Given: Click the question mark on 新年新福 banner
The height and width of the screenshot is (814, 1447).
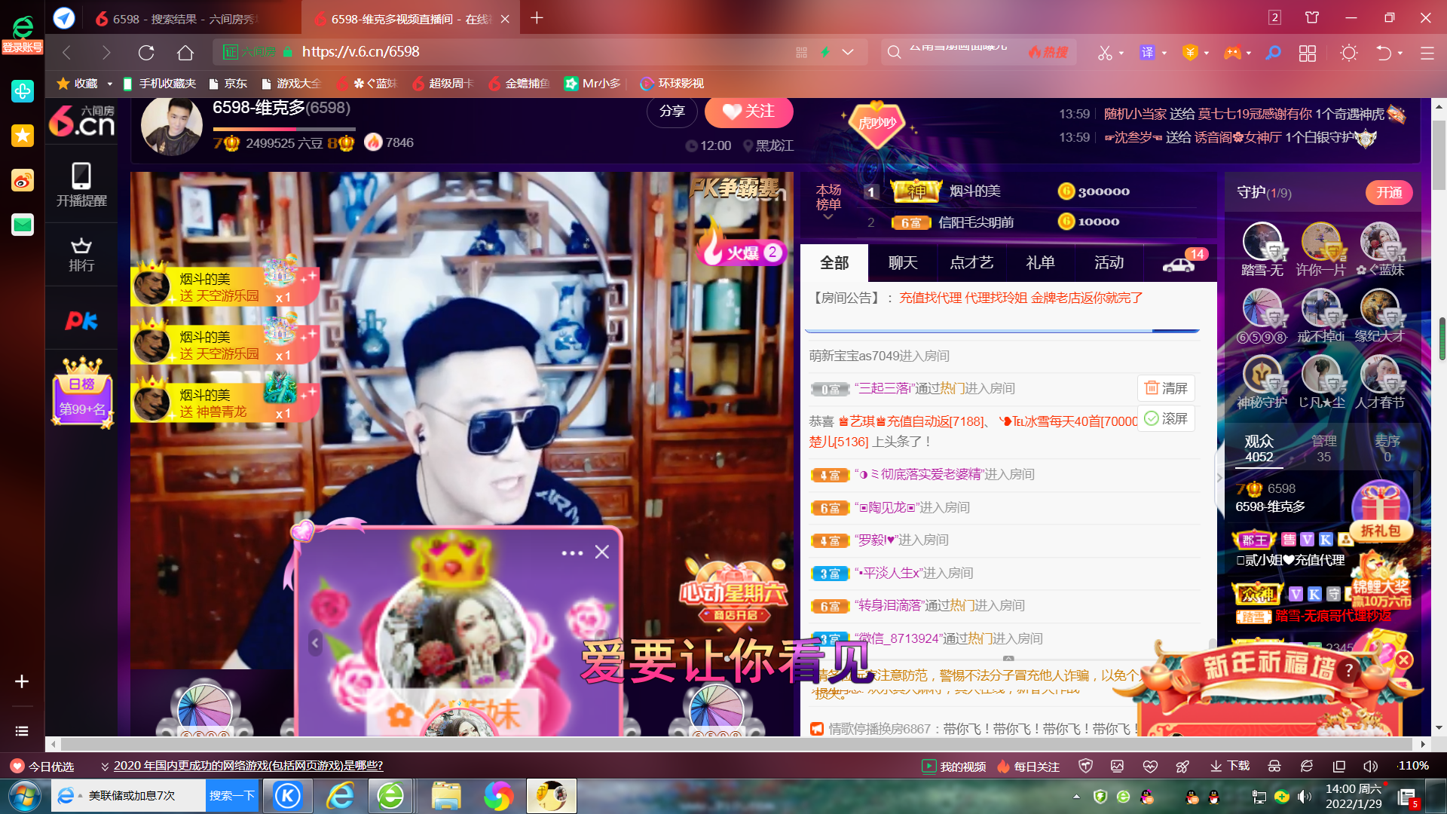Looking at the screenshot, I should 1348,669.
